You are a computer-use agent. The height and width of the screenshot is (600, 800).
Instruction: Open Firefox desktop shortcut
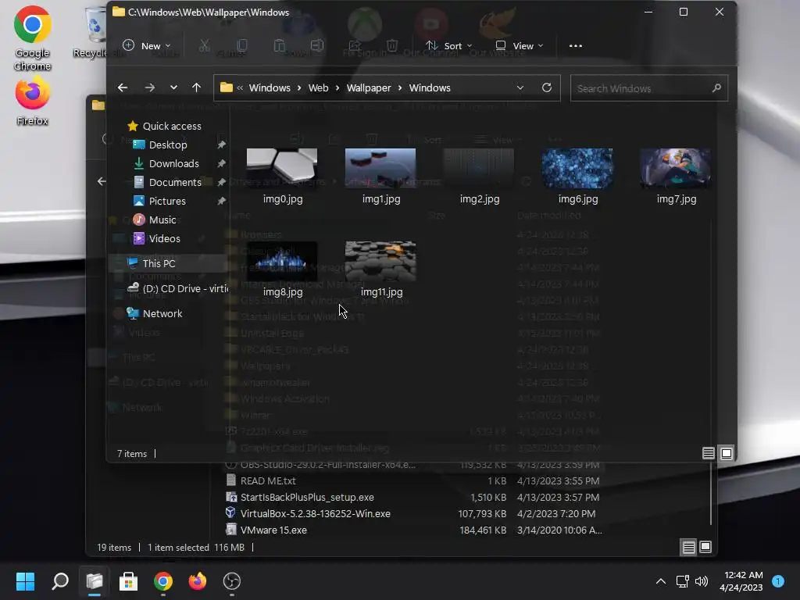pyautogui.click(x=32, y=102)
